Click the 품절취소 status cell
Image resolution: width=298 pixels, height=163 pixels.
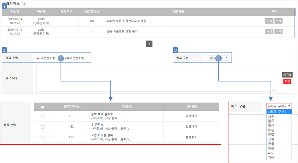191,137
